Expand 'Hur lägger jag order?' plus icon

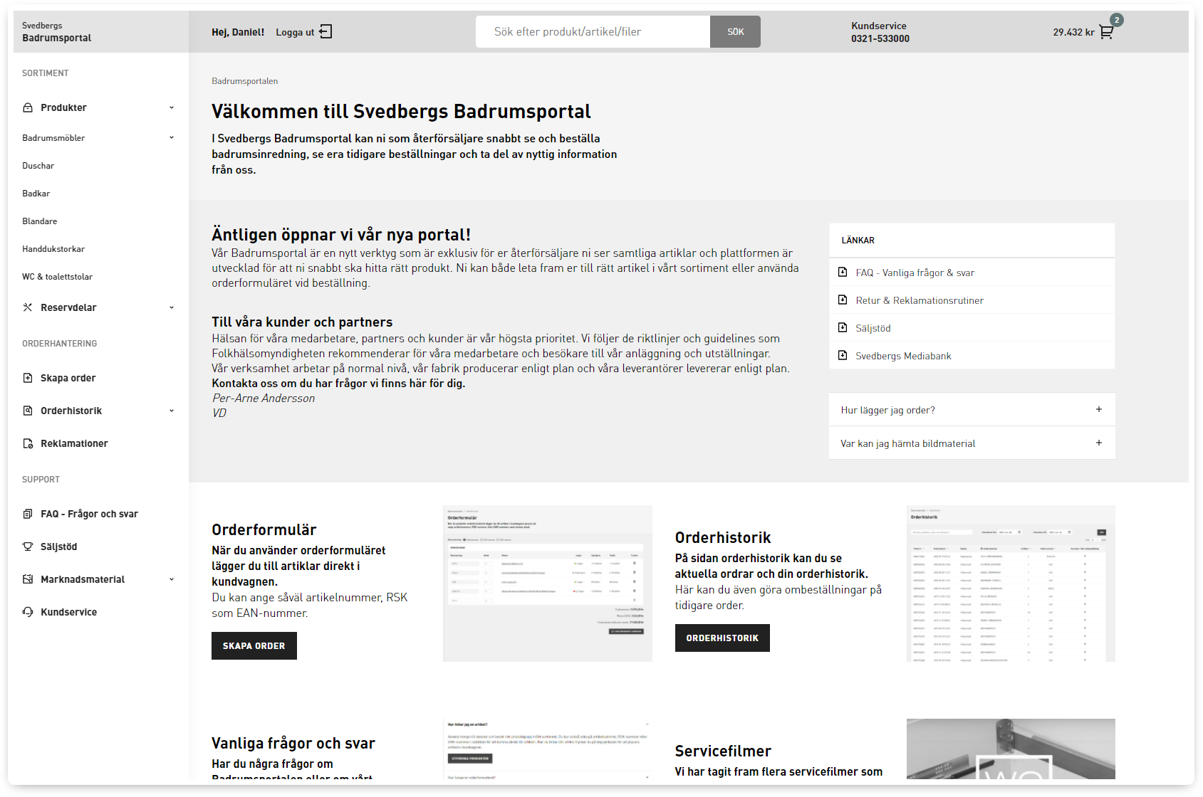point(1099,409)
